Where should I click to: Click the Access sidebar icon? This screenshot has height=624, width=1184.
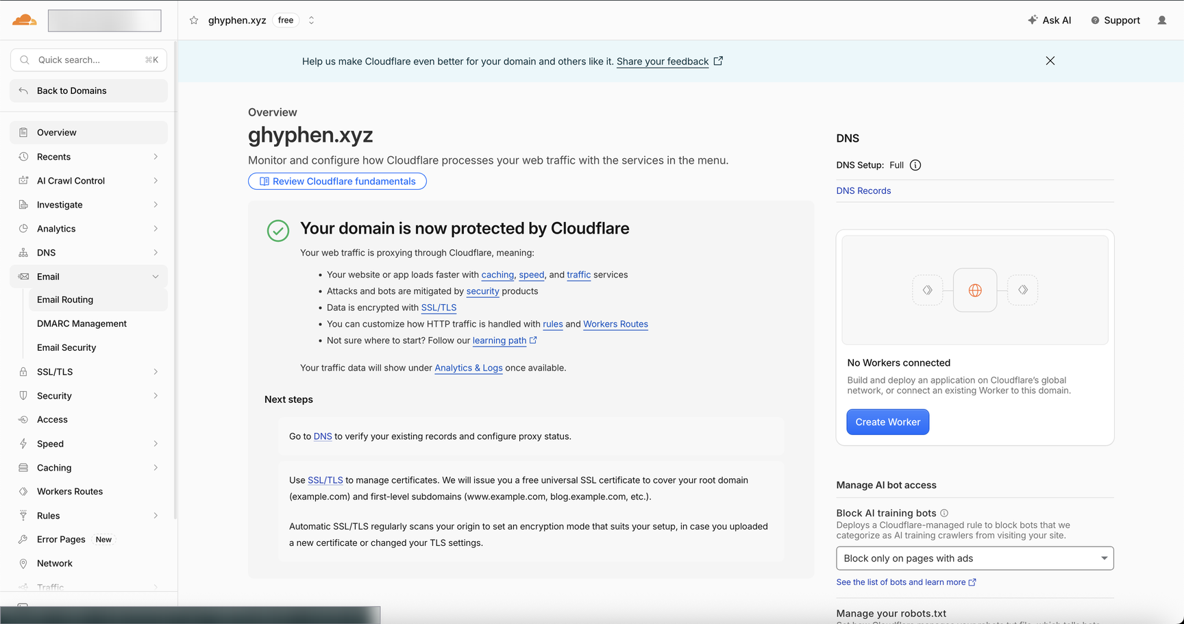(23, 420)
